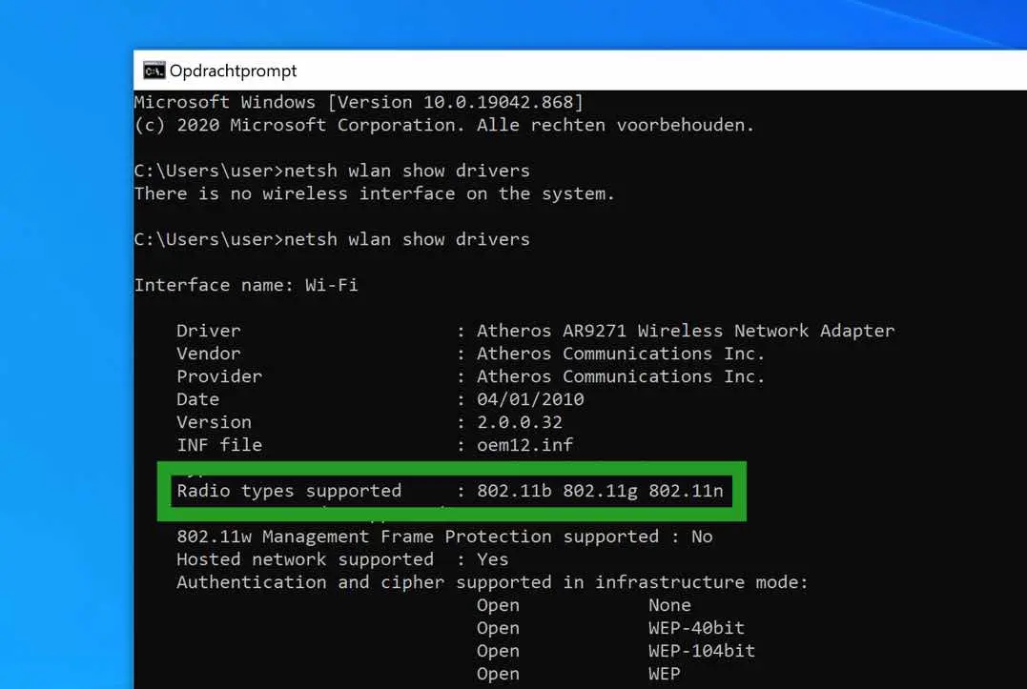Click the last Open WEP cipher row
Screen dimensions: 1027x689
coord(578,674)
